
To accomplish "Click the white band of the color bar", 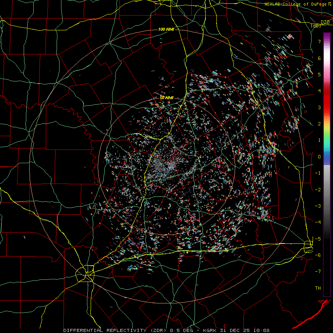I will tap(327, 55).
